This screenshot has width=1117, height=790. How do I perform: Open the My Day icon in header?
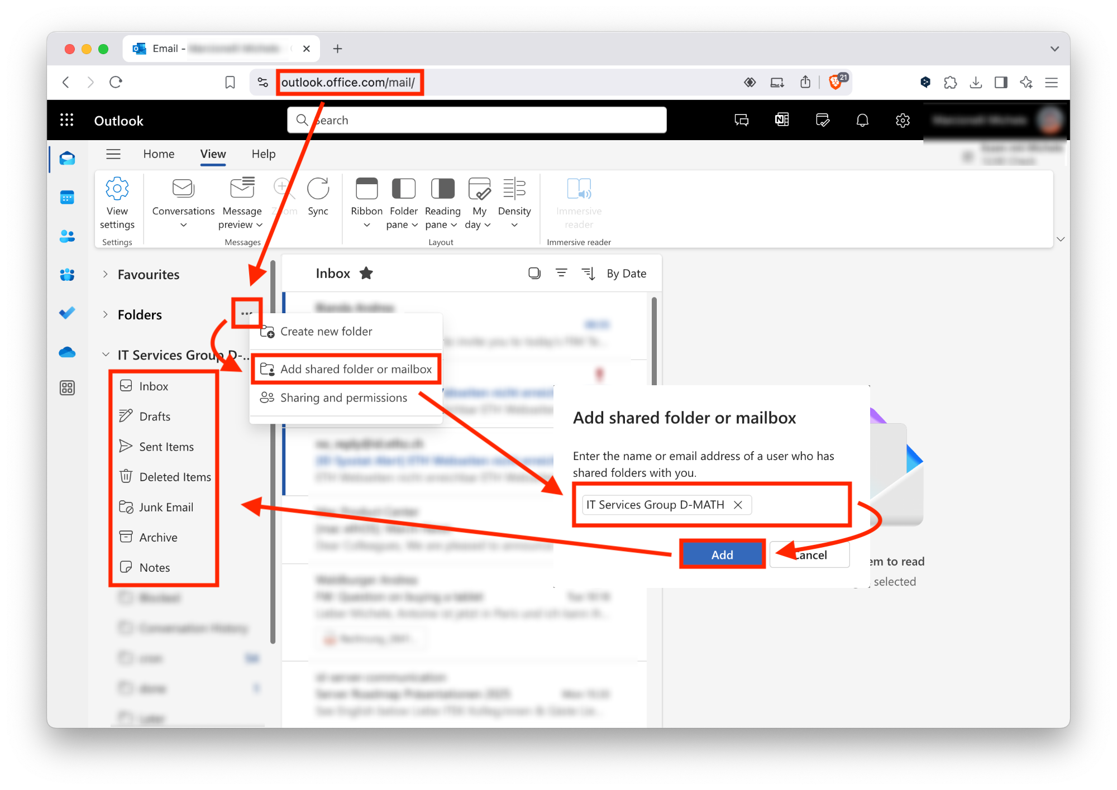[x=823, y=120]
